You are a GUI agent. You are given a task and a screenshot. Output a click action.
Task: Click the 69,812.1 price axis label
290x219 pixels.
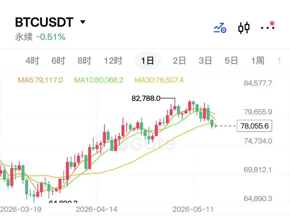pyautogui.click(x=257, y=170)
